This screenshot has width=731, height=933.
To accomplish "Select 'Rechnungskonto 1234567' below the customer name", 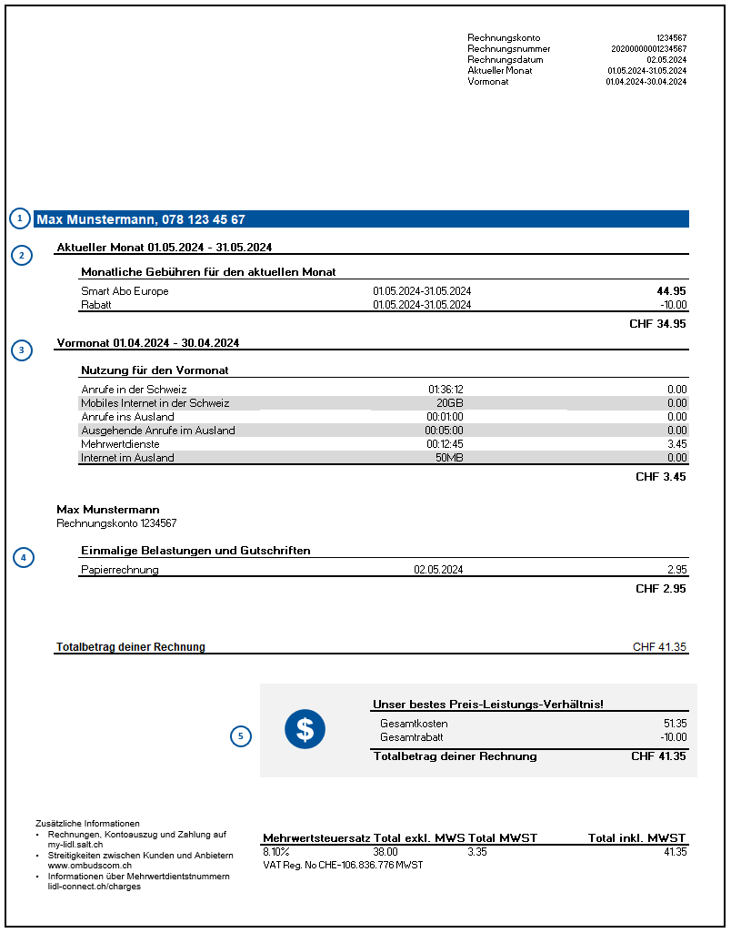I will (x=116, y=523).
